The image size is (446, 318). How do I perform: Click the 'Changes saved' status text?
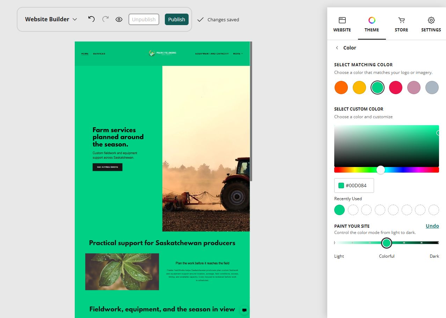tap(223, 20)
